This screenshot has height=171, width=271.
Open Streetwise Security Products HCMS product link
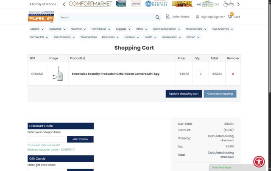tap(116, 74)
